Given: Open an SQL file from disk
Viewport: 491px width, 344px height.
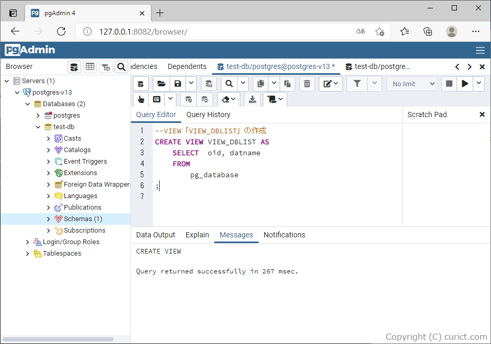Looking at the screenshot, I should [x=161, y=84].
